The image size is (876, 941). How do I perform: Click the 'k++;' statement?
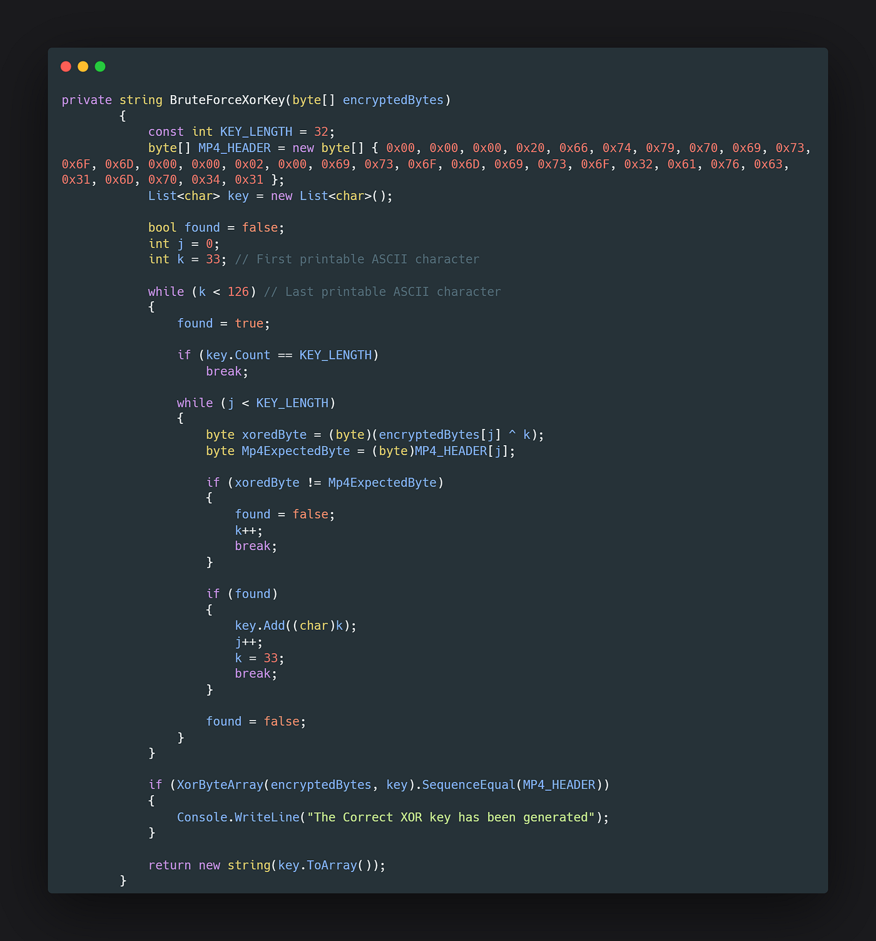pos(249,531)
